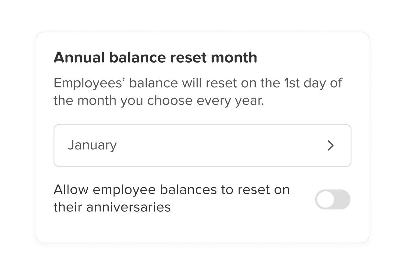Click the right chevron in the month selector

[330, 146]
